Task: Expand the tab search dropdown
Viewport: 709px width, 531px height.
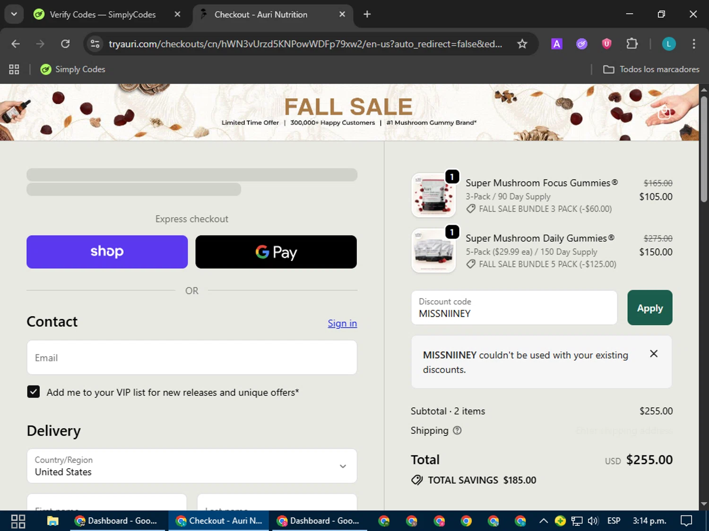Action: click(14, 14)
